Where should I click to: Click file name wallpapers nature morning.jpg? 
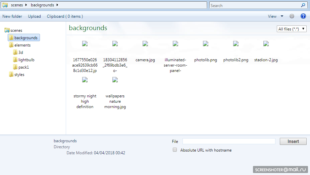tap(115, 101)
